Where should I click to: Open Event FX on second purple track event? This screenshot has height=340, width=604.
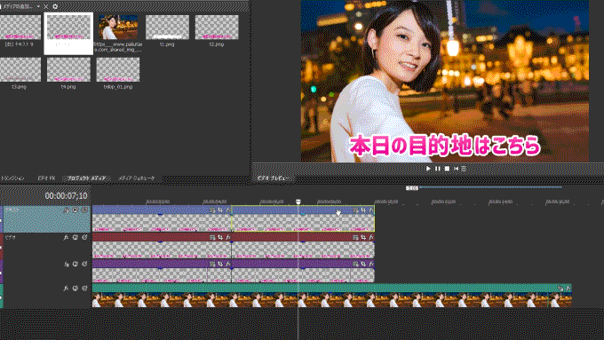pos(371,264)
